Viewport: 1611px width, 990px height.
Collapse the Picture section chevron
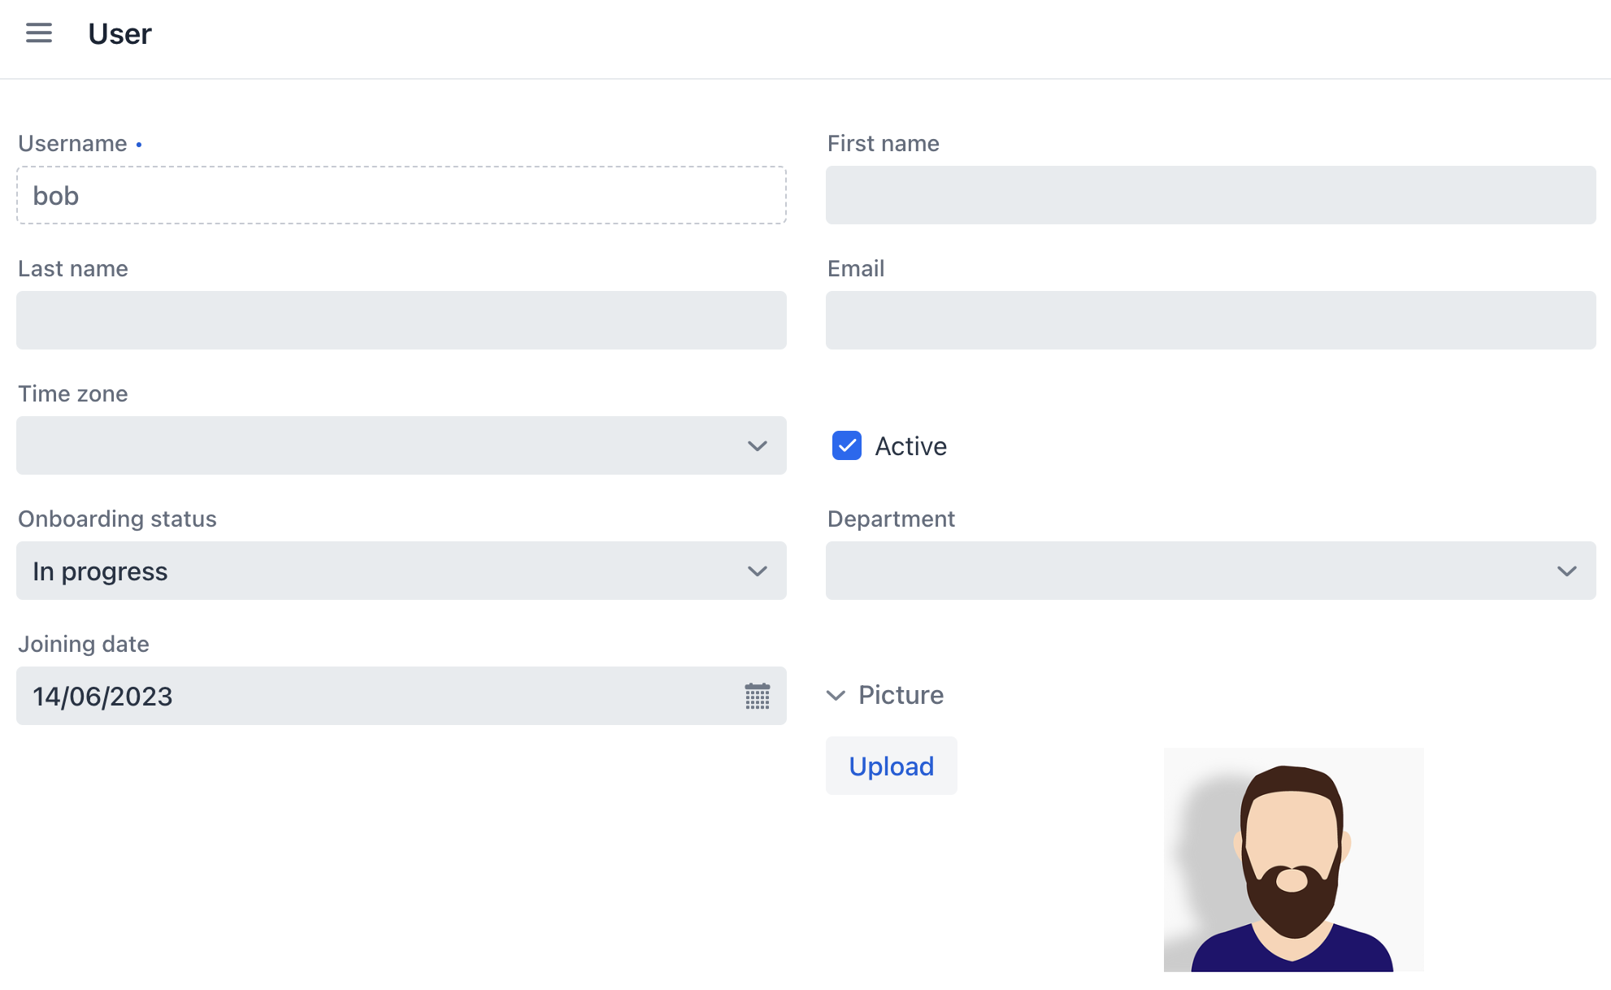[x=836, y=696]
